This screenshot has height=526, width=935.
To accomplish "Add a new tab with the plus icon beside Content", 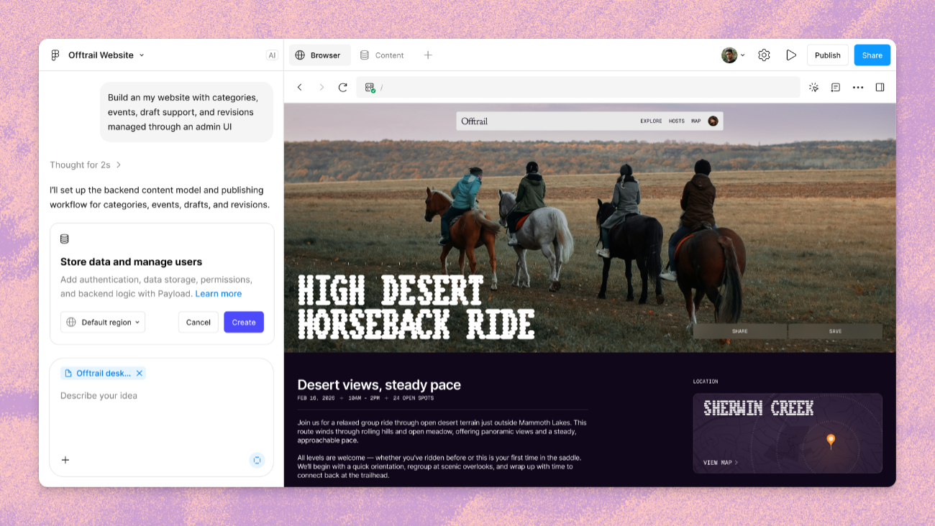I will [x=428, y=55].
